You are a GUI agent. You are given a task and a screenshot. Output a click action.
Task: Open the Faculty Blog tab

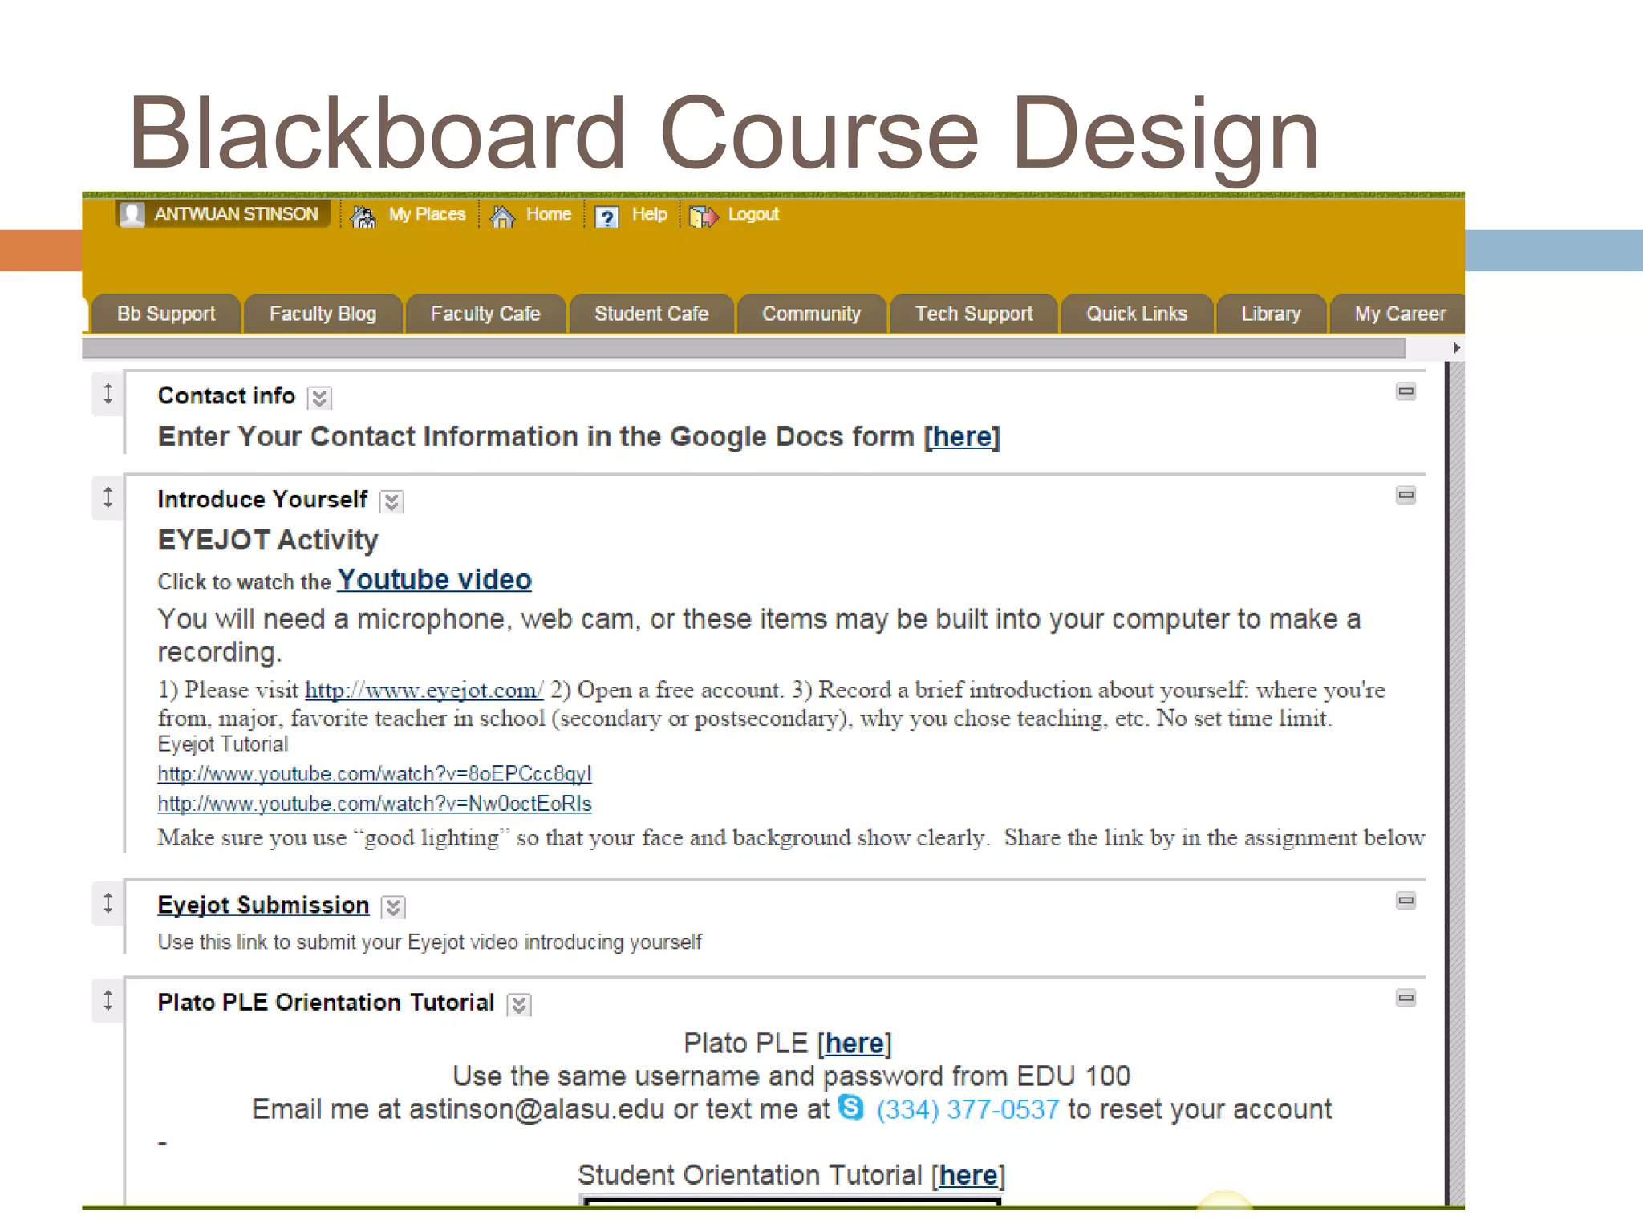pyautogui.click(x=323, y=314)
